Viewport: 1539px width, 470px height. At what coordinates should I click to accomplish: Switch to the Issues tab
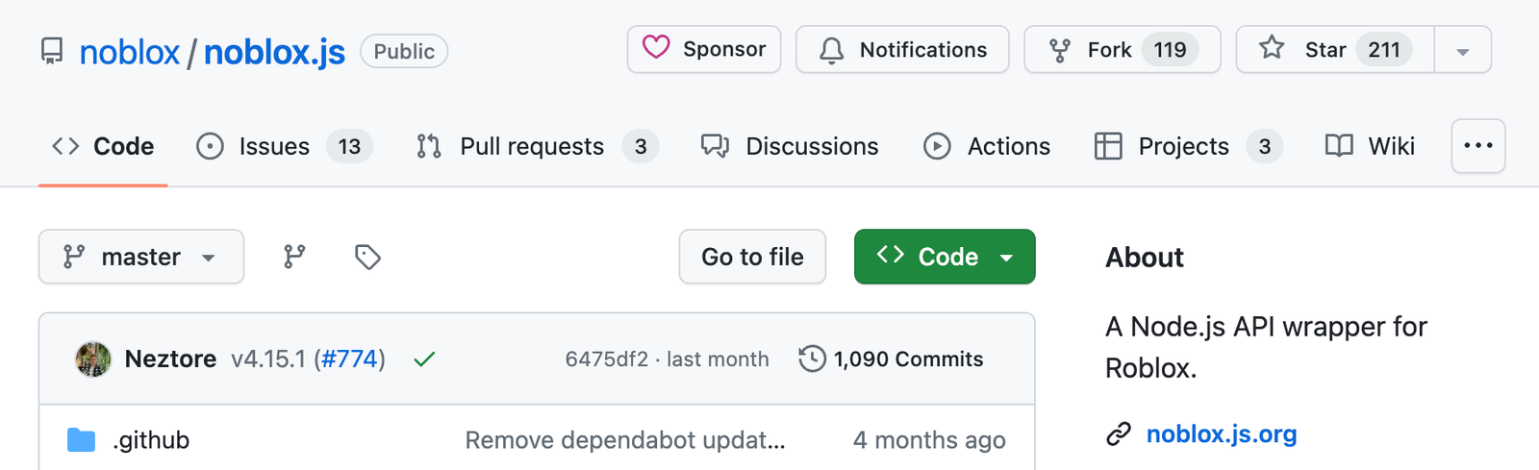point(284,146)
